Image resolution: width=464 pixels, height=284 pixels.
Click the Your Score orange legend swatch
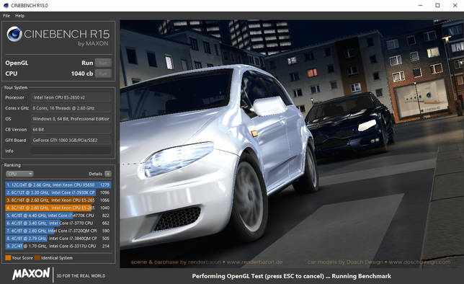pos(8,257)
